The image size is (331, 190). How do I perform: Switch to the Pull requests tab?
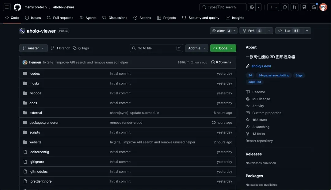(60, 18)
